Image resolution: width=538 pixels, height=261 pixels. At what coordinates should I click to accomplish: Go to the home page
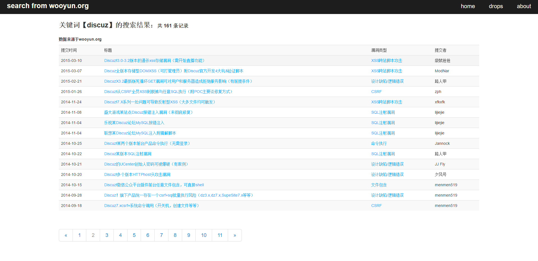click(x=468, y=6)
